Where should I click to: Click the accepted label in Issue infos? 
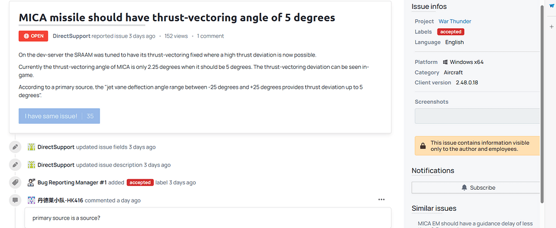[x=451, y=32]
